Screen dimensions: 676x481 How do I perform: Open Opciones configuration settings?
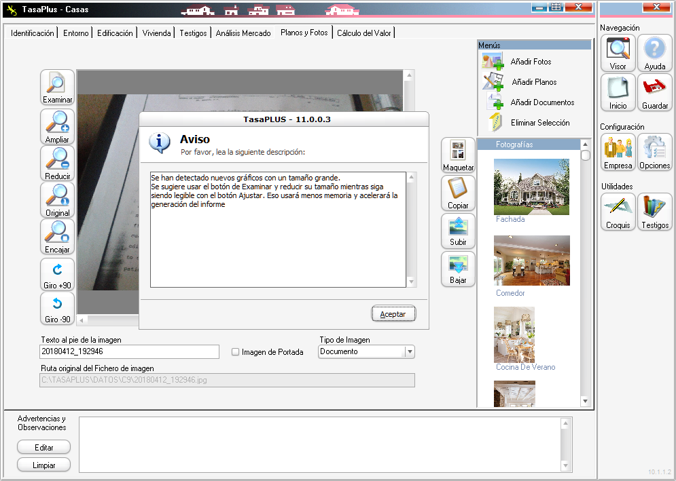[x=655, y=151]
